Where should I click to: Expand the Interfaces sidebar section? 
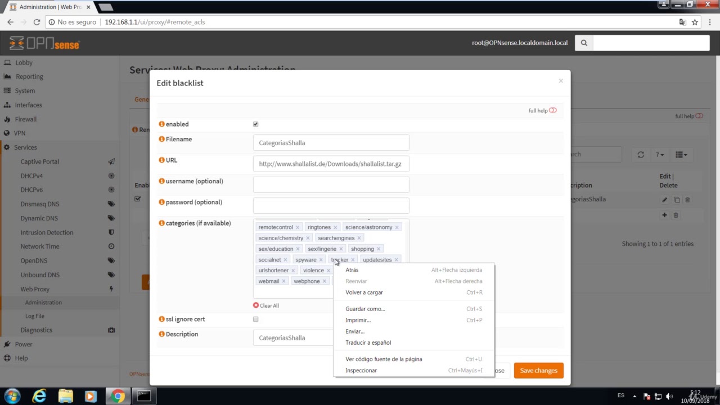coord(60,105)
